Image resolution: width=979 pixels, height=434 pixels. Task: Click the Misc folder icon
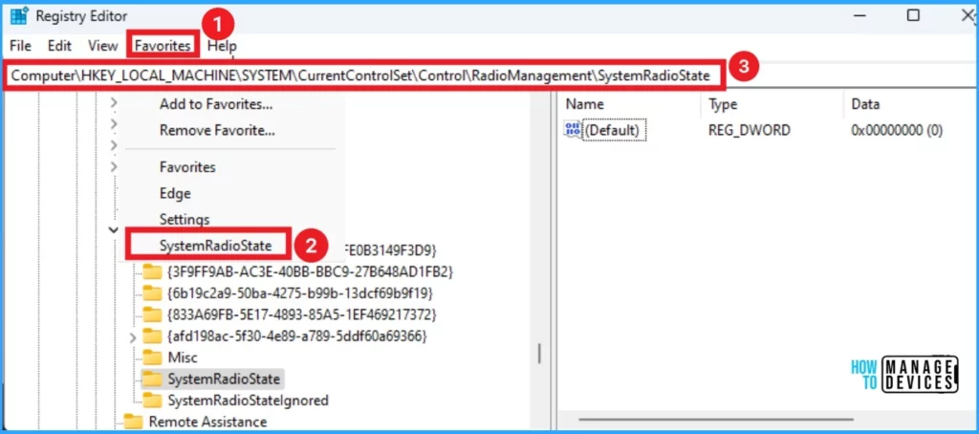152,358
